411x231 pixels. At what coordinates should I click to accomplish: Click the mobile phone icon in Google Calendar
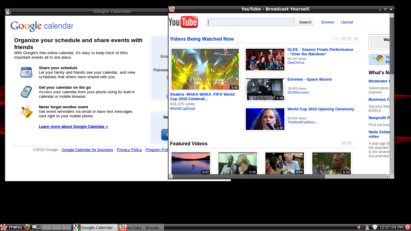pyautogui.click(x=26, y=92)
